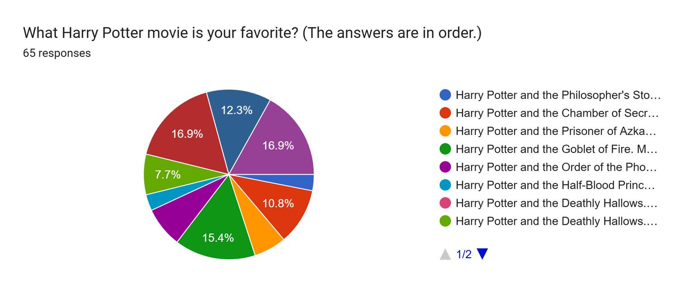Click the light green Deathly Hallows legend dot
Screen dimensions: 695x292
[445, 221]
